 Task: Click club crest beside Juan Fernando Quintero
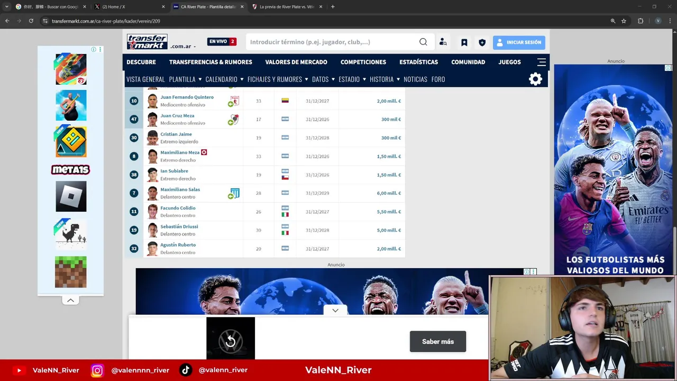pos(235,101)
